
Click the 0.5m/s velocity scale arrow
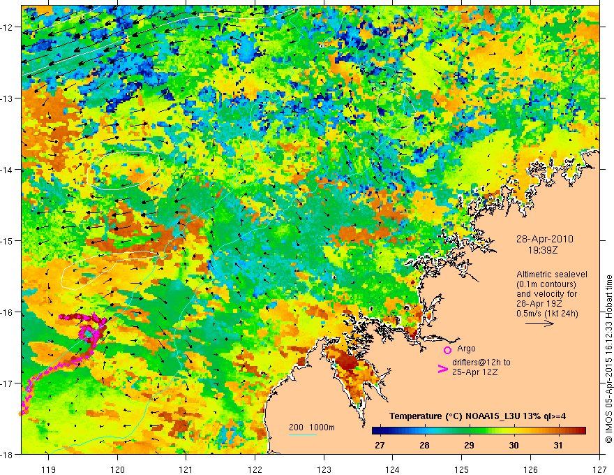[539, 323]
